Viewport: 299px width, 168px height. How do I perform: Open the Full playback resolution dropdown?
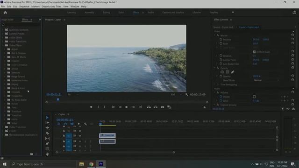[x=176, y=94]
